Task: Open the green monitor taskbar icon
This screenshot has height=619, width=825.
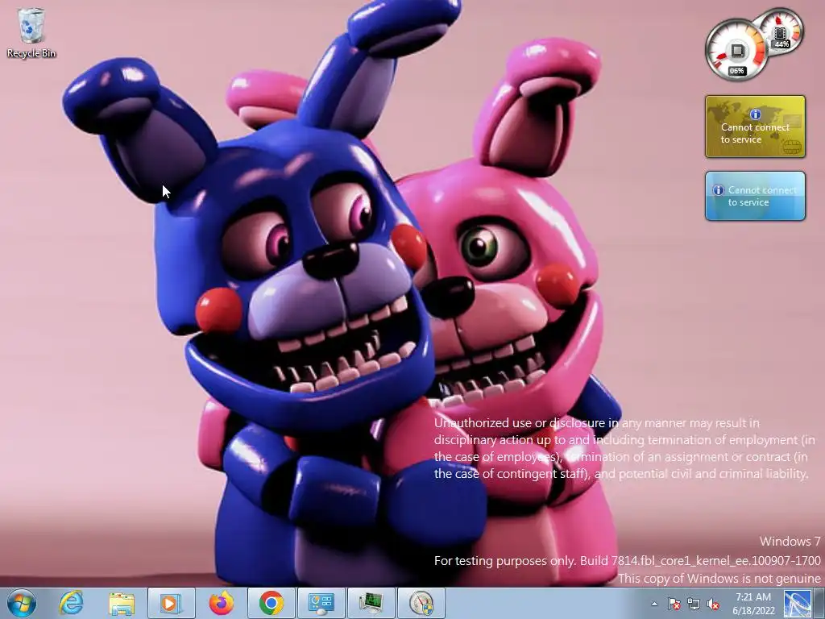Action: pos(371,603)
